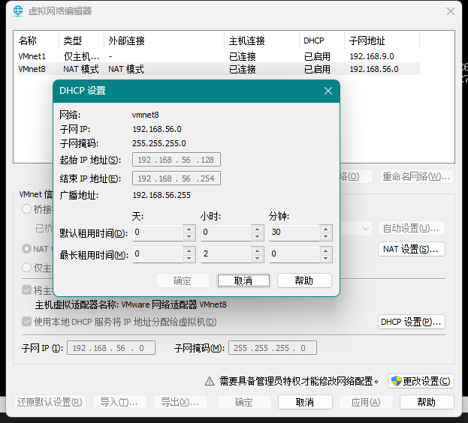This screenshot has width=468, height=423.
Task: Click the DHCP column header
Action: pyautogui.click(x=322, y=40)
